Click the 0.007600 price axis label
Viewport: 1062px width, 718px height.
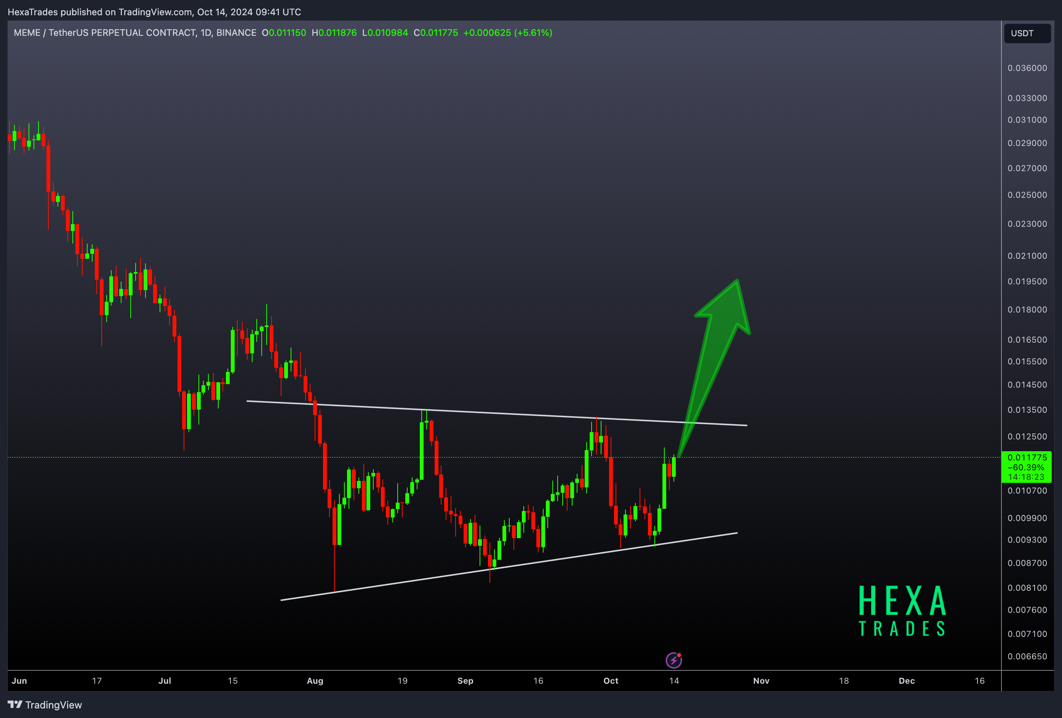tap(1027, 610)
